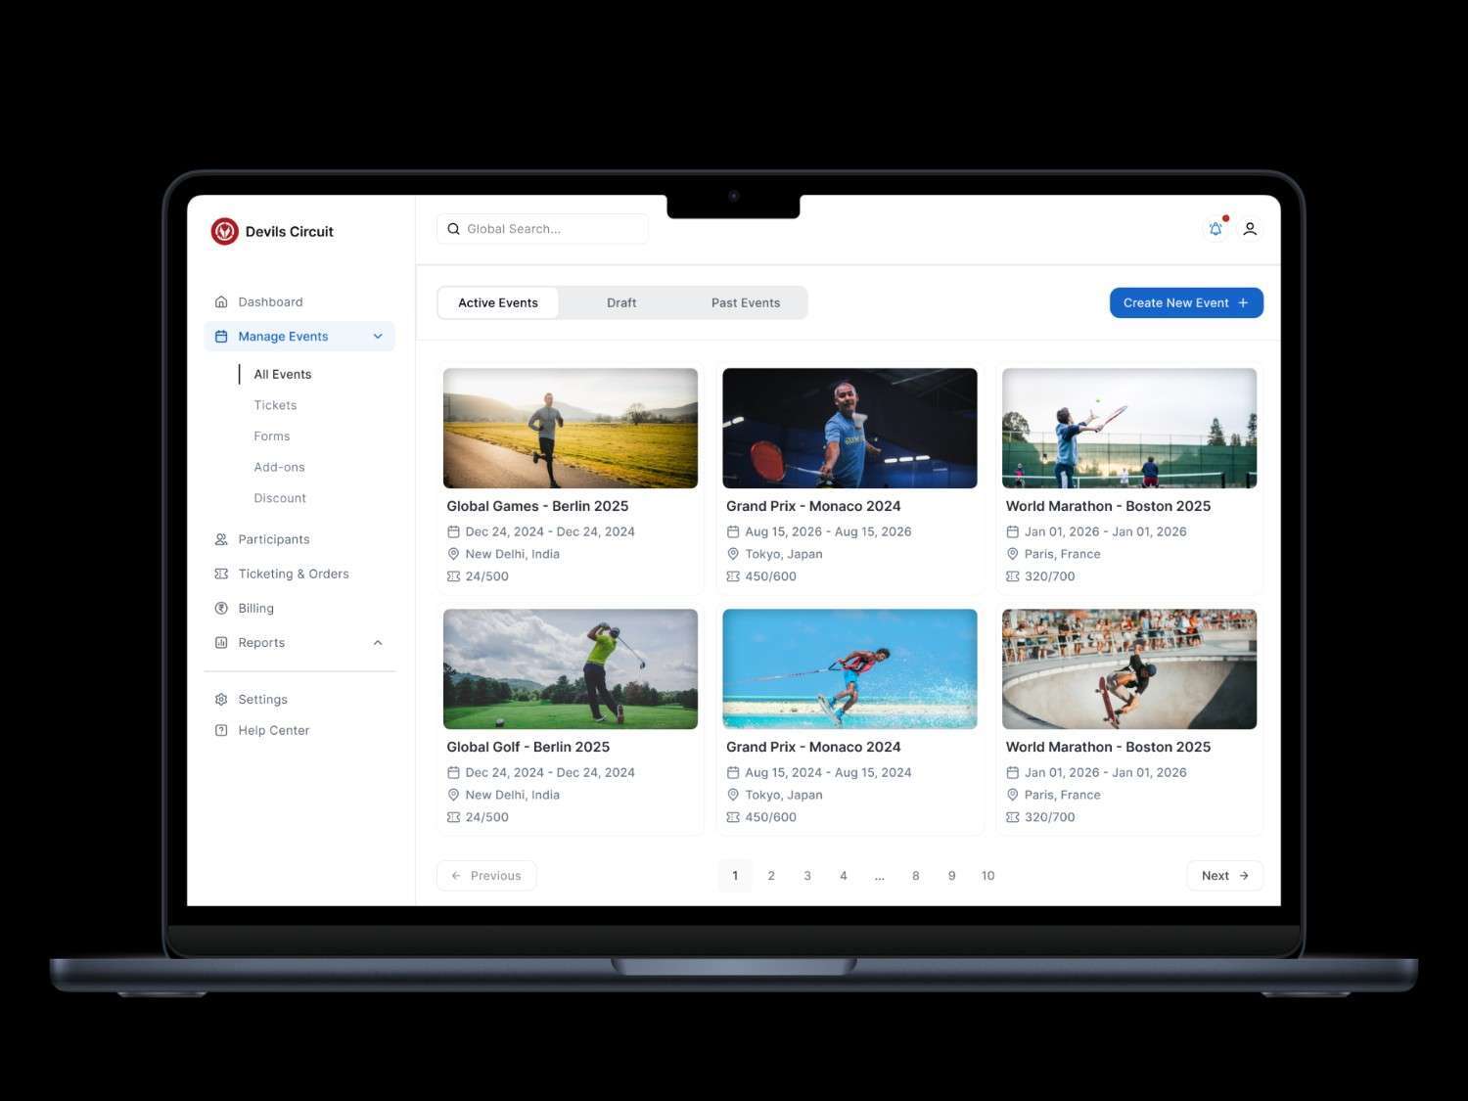Click the Create New Event button

click(x=1185, y=302)
